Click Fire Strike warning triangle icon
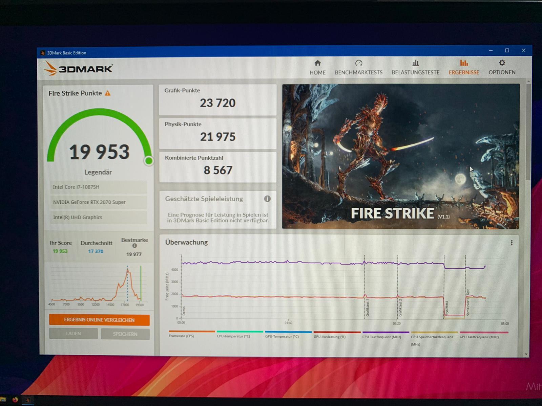Screen dimensions: 542x406 (108, 93)
